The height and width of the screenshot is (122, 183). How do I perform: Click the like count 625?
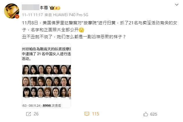[x=154, y=114]
